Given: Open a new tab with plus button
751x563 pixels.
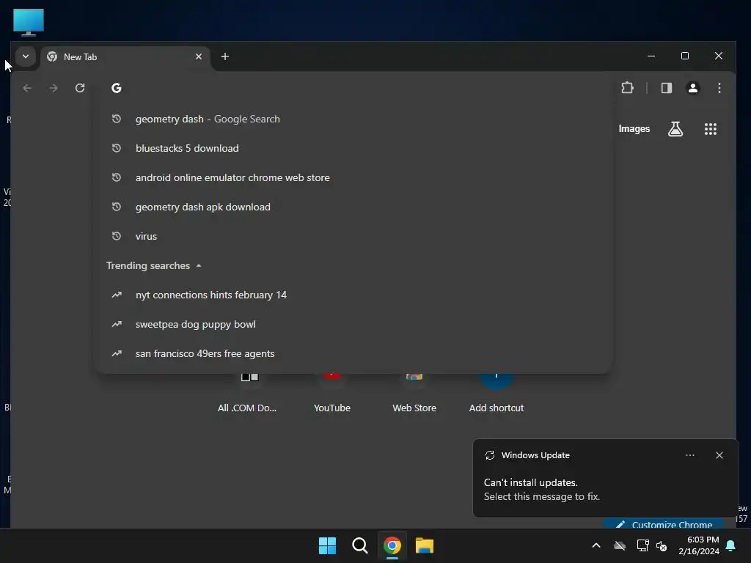Looking at the screenshot, I should (225, 56).
